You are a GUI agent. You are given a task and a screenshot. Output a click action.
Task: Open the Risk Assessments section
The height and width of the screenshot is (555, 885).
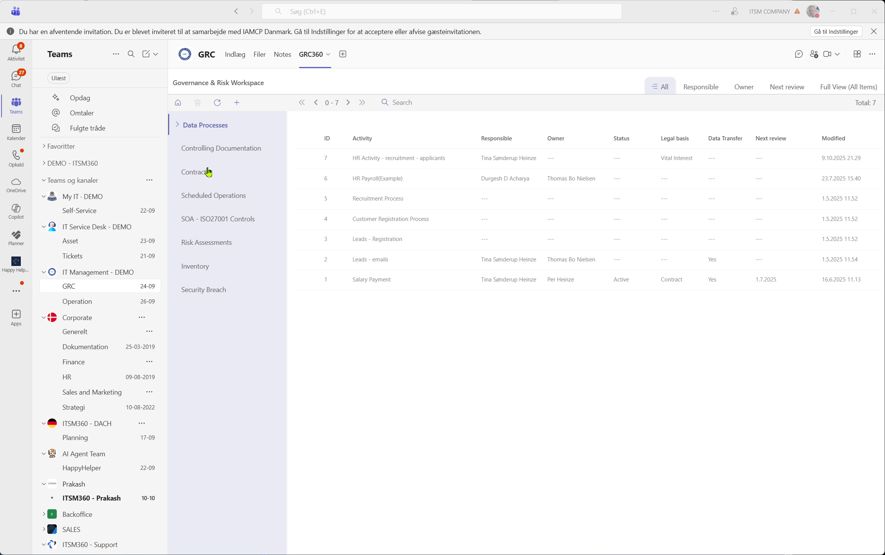click(x=206, y=243)
